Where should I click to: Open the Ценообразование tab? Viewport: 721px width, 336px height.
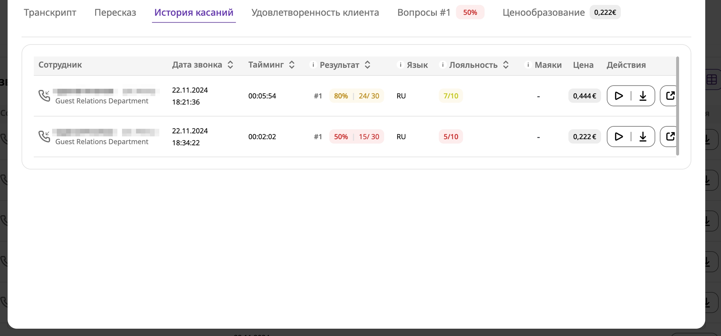[x=544, y=13]
